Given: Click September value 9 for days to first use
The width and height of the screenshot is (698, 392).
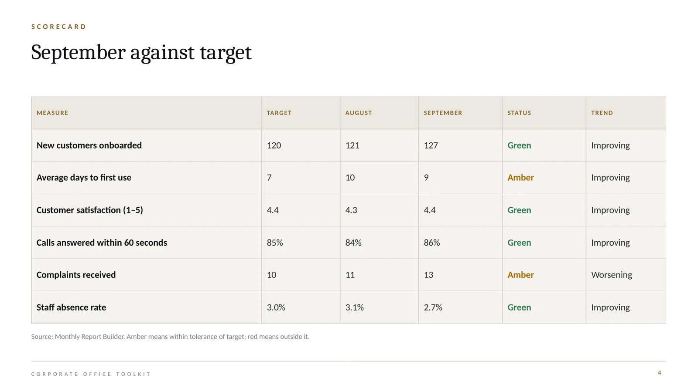Looking at the screenshot, I should click(426, 178).
